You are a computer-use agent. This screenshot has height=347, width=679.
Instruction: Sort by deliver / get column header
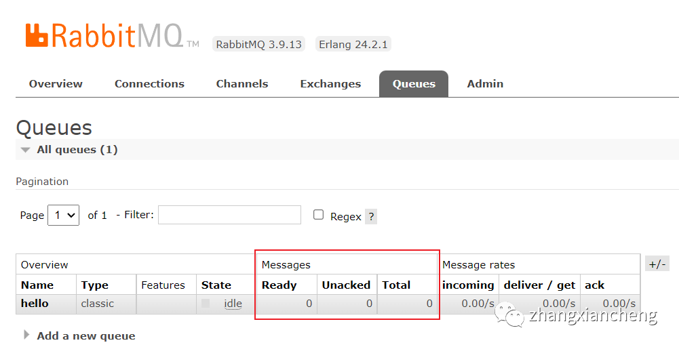539,285
